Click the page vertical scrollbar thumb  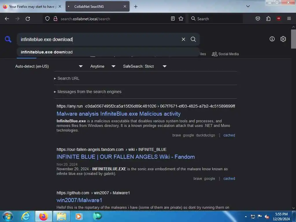(x=293, y=39)
